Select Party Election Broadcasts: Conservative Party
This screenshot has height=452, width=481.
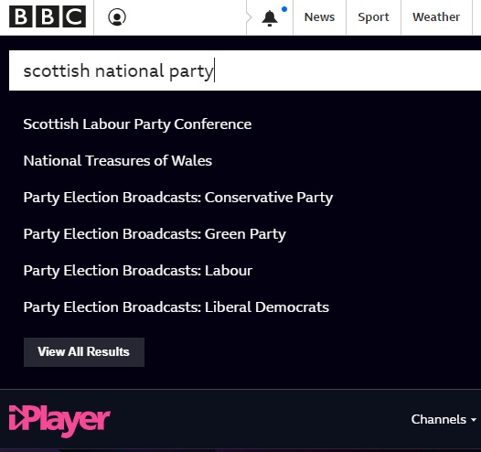[178, 198]
